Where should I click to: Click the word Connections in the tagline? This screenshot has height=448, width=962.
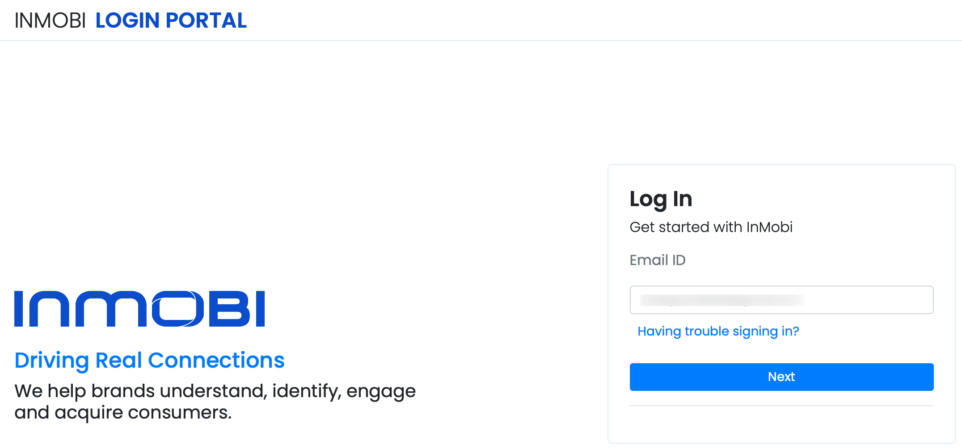(216, 361)
